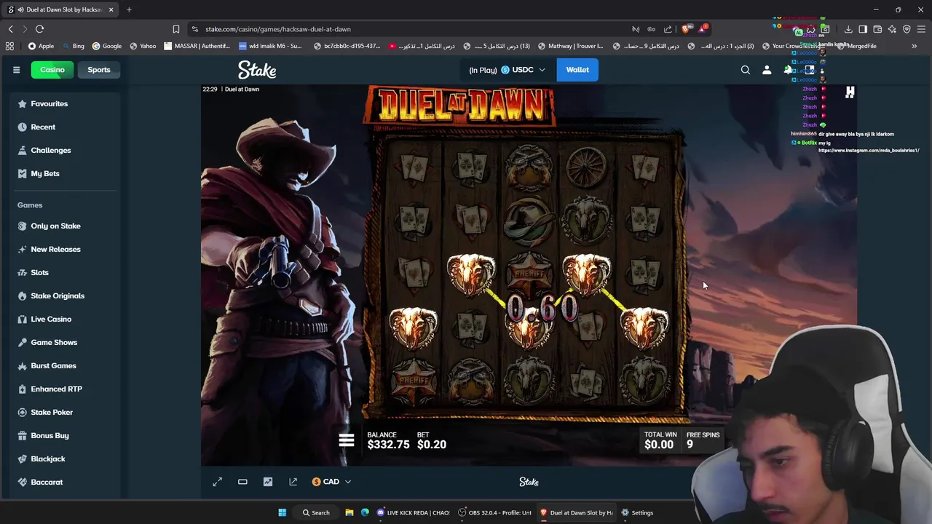The image size is (932, 524).
Task: Click the FREE SPINS 9 counter
Action: coord(703,440)
